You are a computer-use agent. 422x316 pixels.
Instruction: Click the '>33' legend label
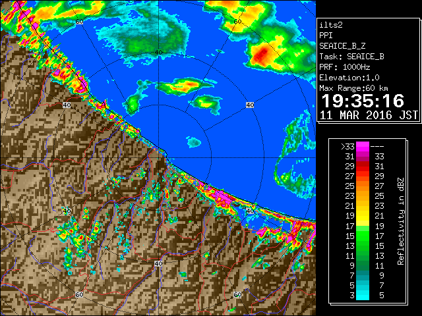click(347, 147)
